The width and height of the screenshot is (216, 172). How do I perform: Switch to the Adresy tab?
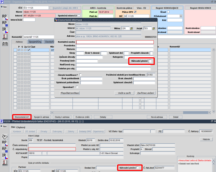click(x=19, y=42)
